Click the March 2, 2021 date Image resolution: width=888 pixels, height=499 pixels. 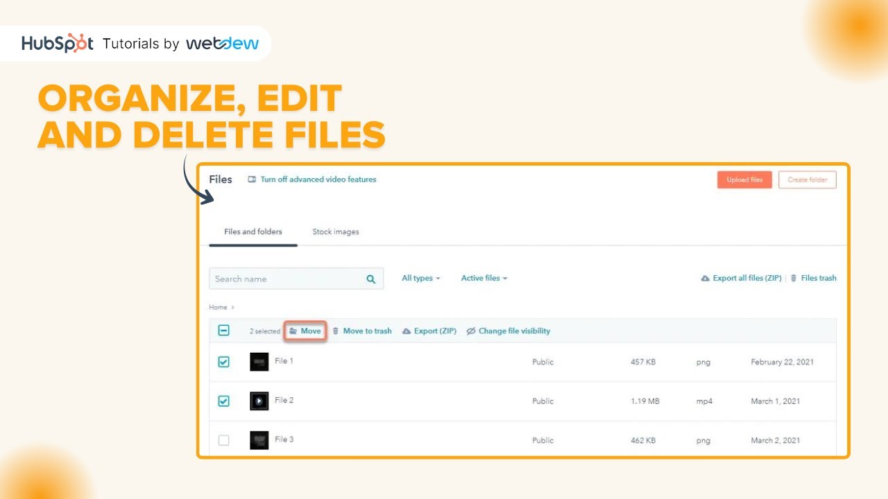[x=776, y=440]
